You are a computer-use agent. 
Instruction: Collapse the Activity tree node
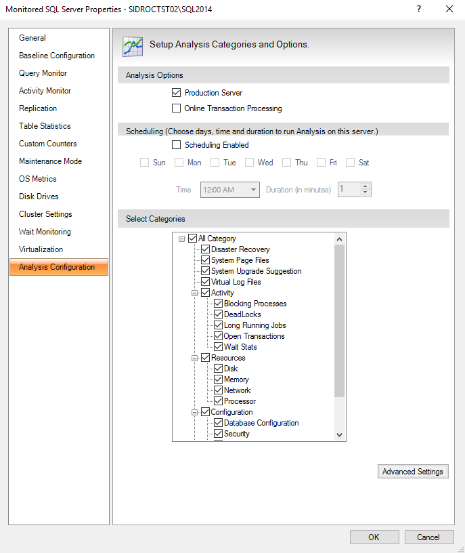pos(194,293)
